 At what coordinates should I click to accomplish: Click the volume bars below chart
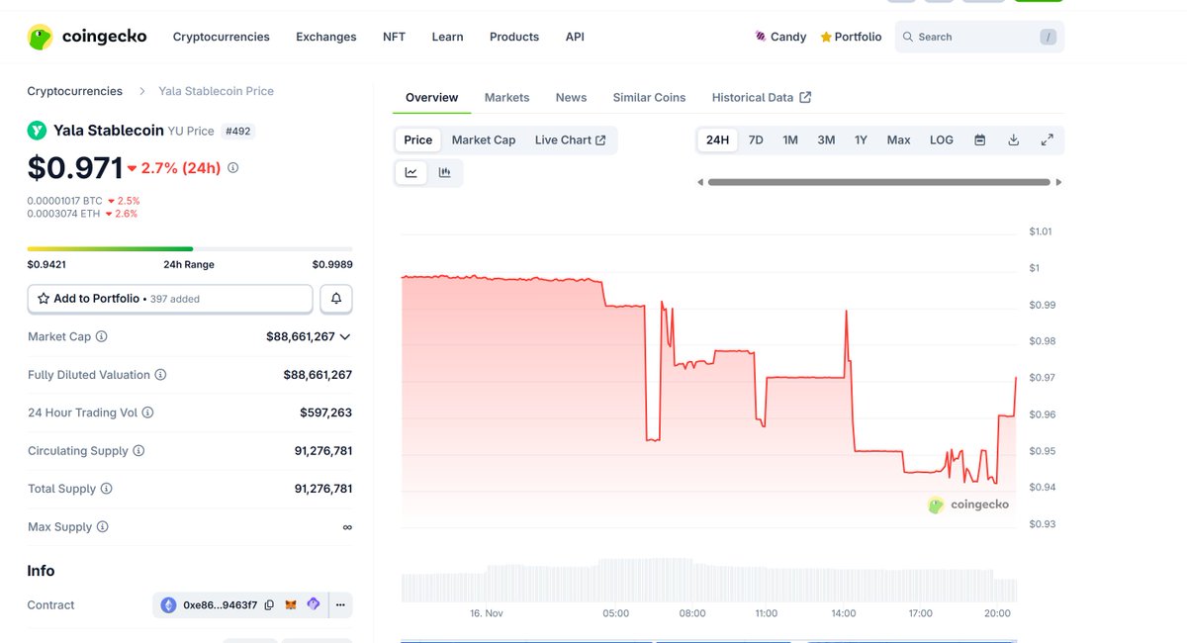tap(708, 582)
